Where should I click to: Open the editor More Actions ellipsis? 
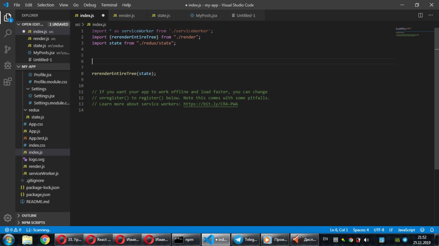click(431, 15)
